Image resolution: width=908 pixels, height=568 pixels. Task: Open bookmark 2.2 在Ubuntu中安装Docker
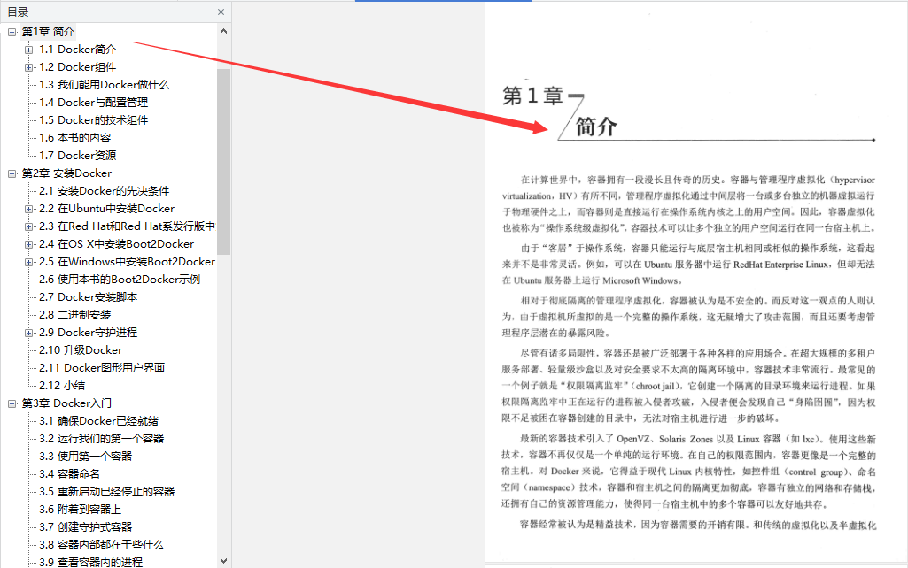[x=106, y=209]
